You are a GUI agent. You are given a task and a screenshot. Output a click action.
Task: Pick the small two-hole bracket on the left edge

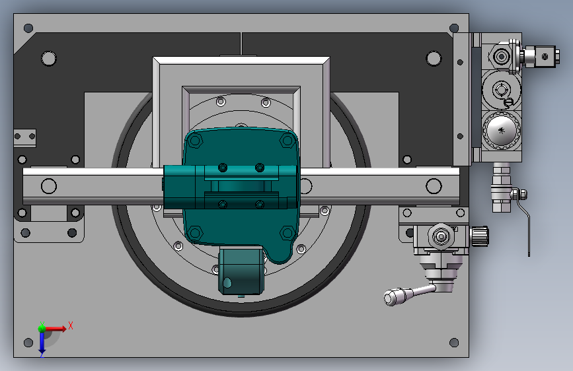coord(25,138)
